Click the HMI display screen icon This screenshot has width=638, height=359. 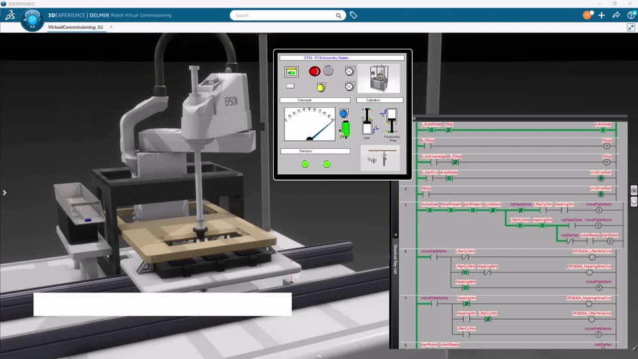[291, 72]
